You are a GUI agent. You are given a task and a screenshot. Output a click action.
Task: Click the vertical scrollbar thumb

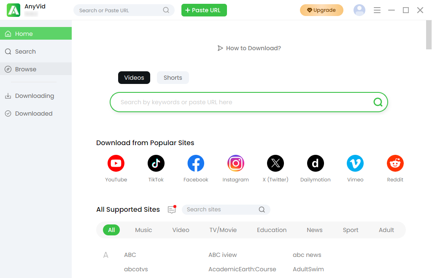coord(429,35)
